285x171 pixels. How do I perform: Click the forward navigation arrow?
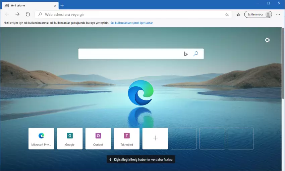pyautogui.click(x=17, y=14)
